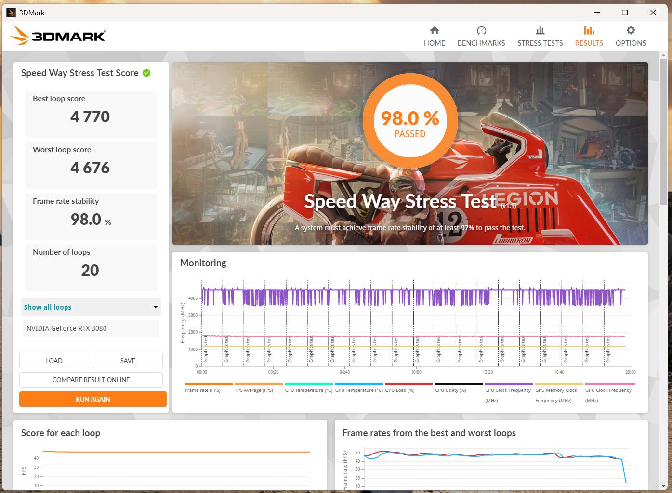Click the Show all loops dropdown arrow
This screenshot has width=672, height=493.
pos(156,307)
